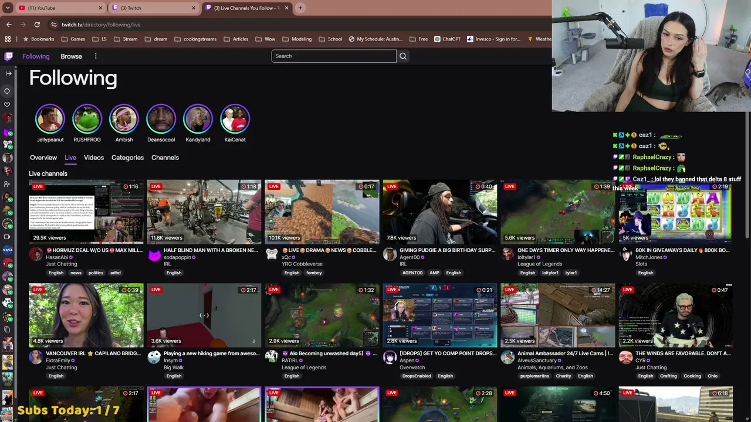Image resolution: width=751 pixels, height=422 pixels.
Task: Go to Following in top navigation
Action: tap(36, 56)
